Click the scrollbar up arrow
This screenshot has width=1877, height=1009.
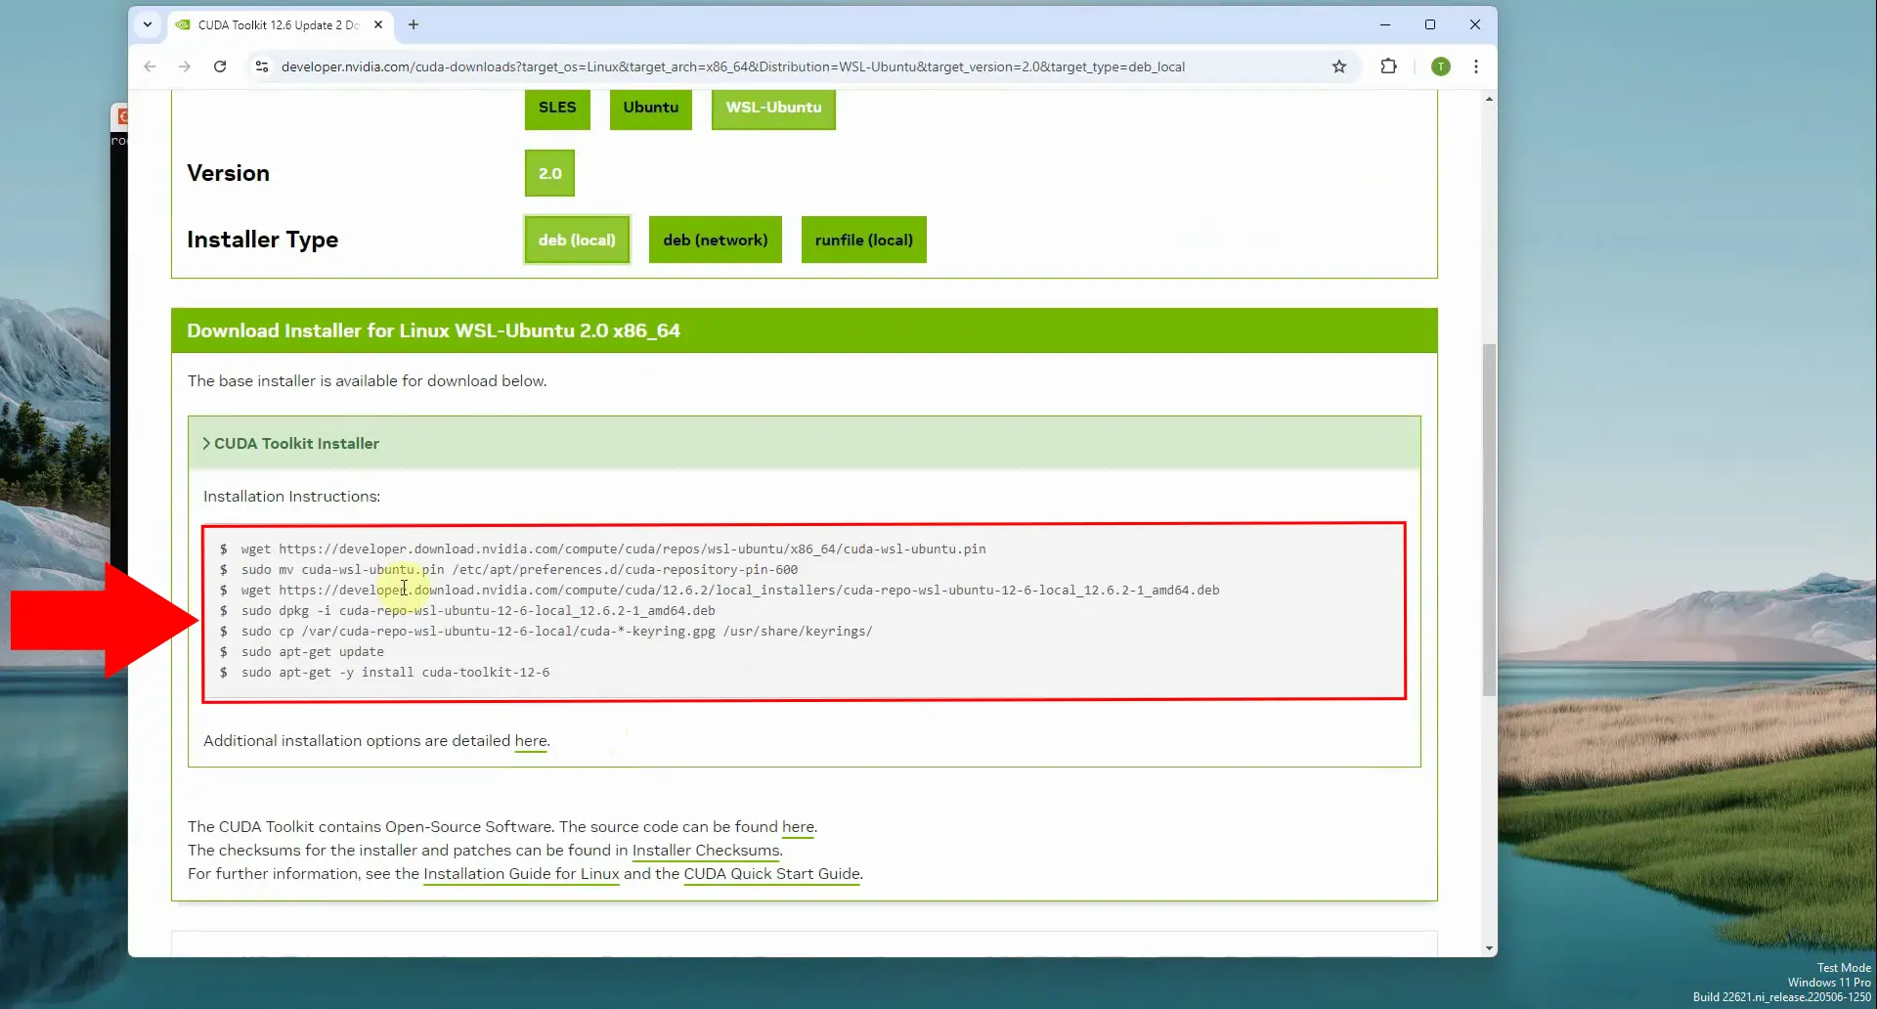click(1489, 99)
